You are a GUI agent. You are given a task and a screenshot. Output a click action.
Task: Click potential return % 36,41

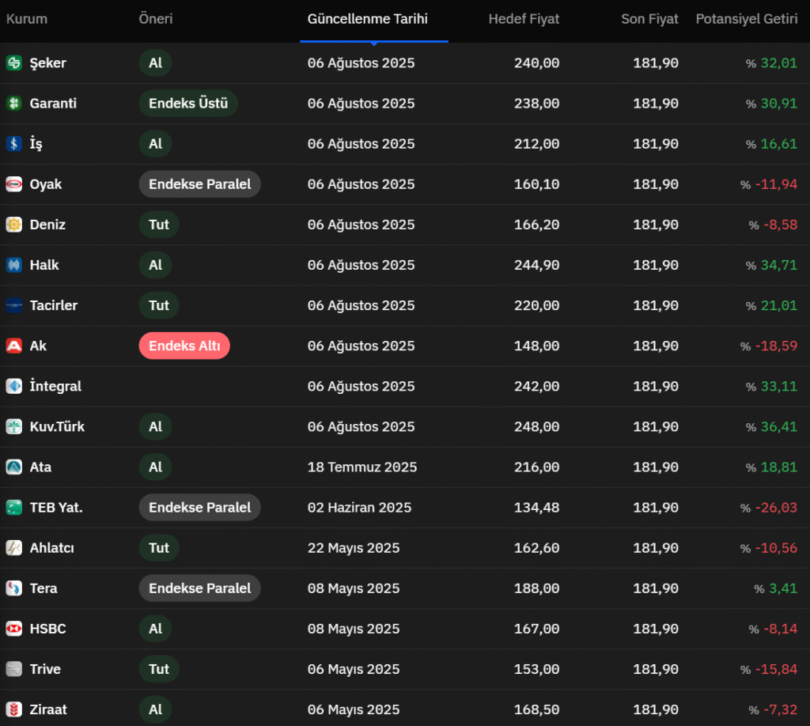point(772,426)
